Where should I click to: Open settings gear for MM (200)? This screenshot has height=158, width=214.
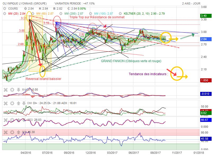pyautogui.click(x=61, y=14)
